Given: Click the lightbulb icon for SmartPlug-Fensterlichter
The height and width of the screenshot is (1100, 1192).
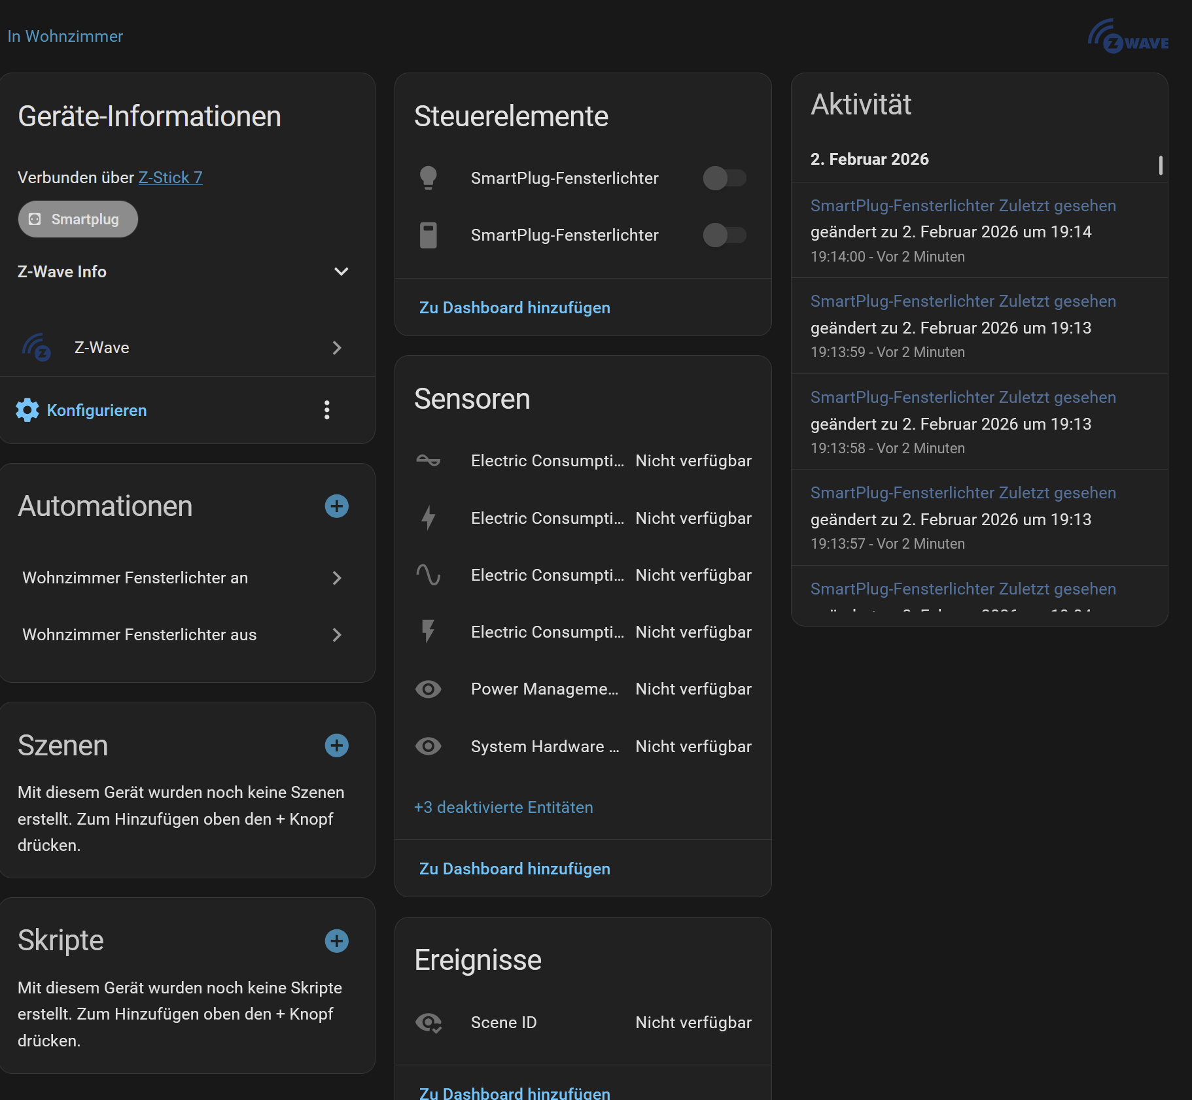Looking at the screenshot, I should coord(429,178).
